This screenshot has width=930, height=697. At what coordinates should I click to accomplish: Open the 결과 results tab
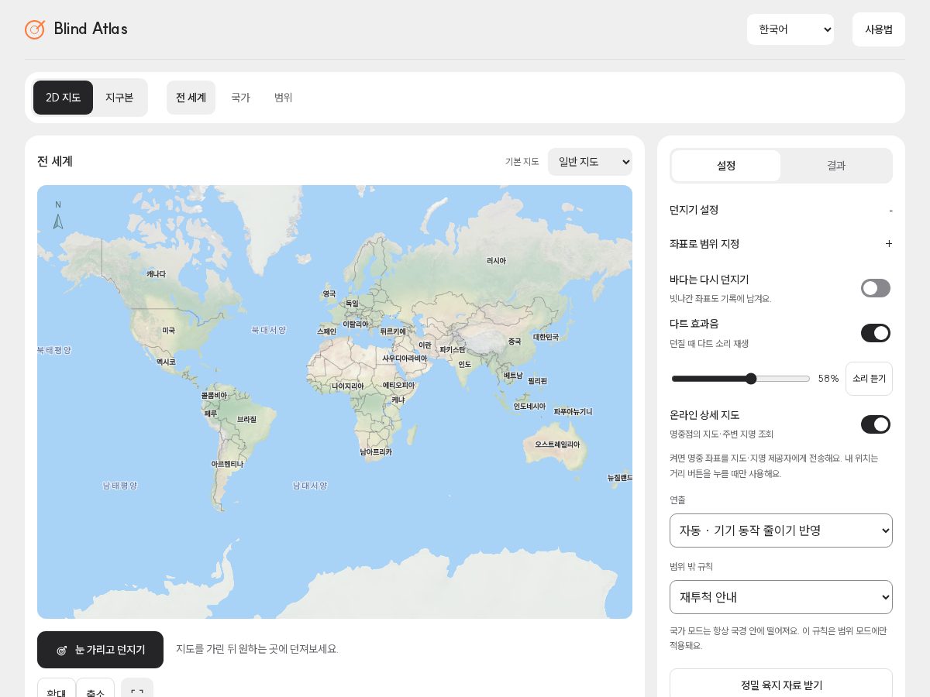click(836, 166)
